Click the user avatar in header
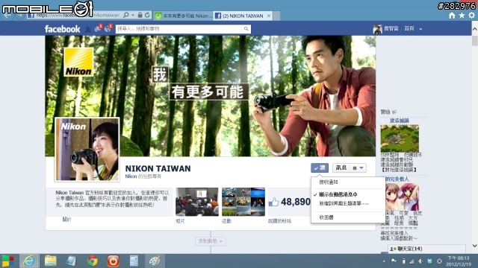Viewport: 478px width, 268px height. point(377,29)
